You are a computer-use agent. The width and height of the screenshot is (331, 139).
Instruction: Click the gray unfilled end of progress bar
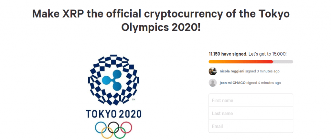click(x=284, y=62)
